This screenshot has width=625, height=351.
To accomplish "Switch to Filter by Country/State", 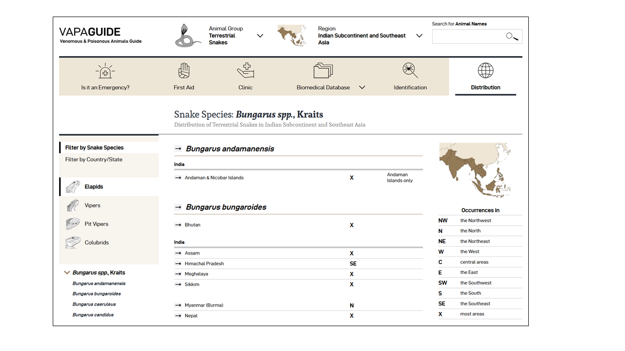I will coord(94,159).
